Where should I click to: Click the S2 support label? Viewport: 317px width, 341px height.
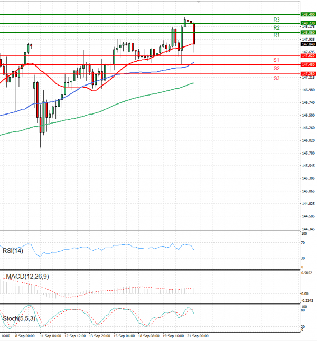pos(276,68)
